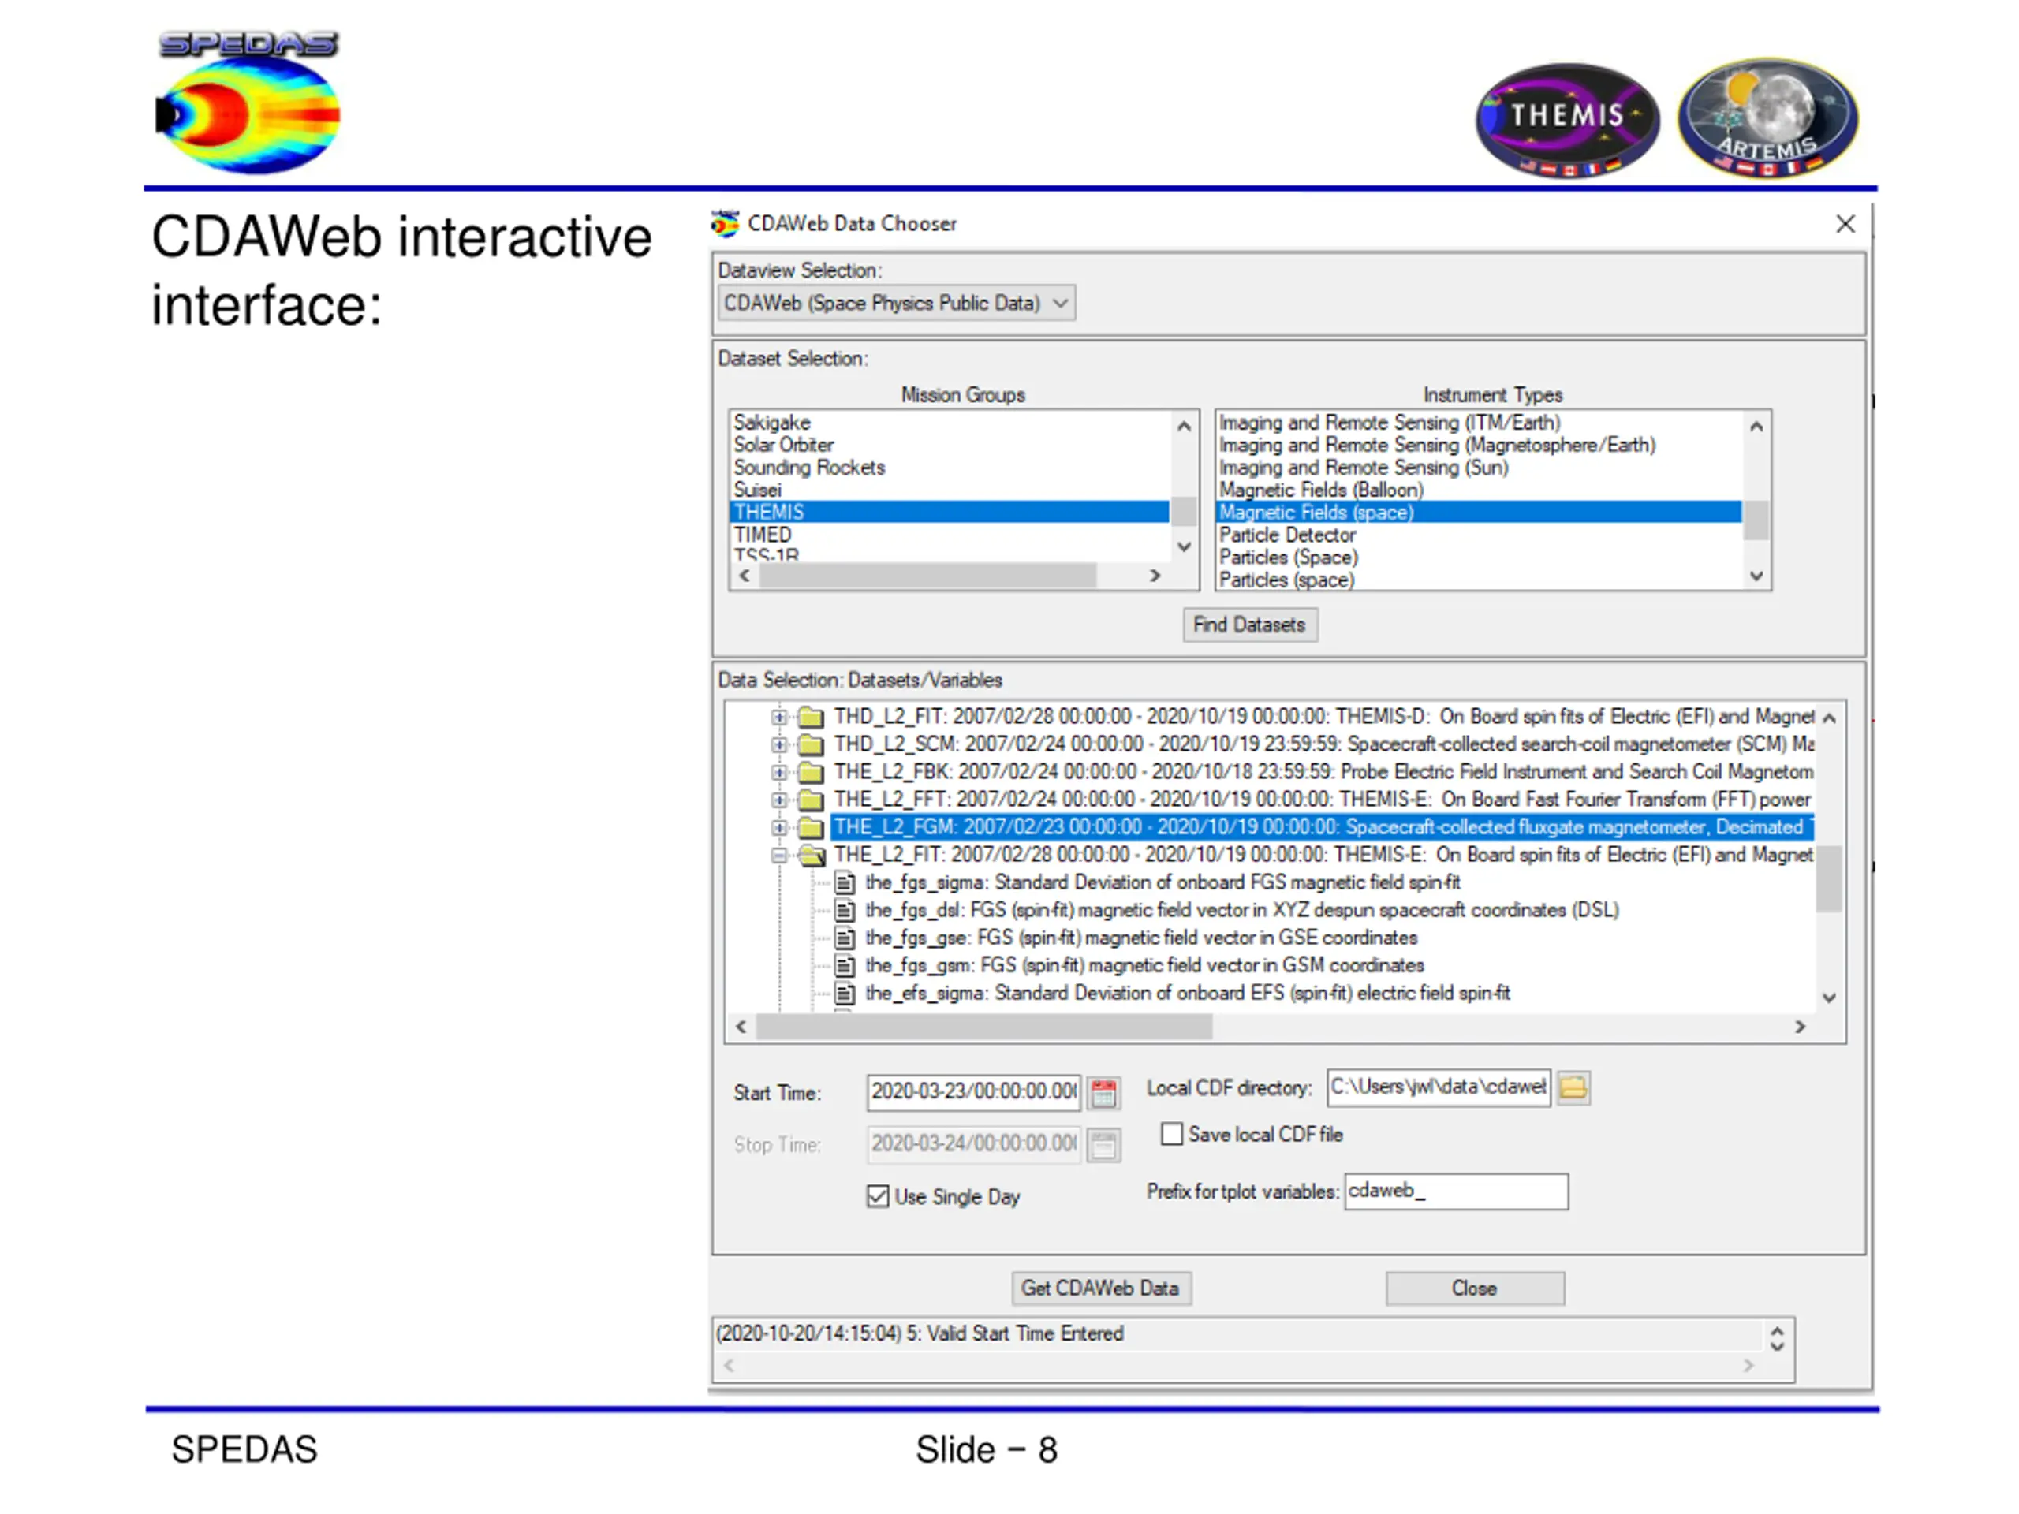Click the THD_L2_SCM folder icon

811,744
